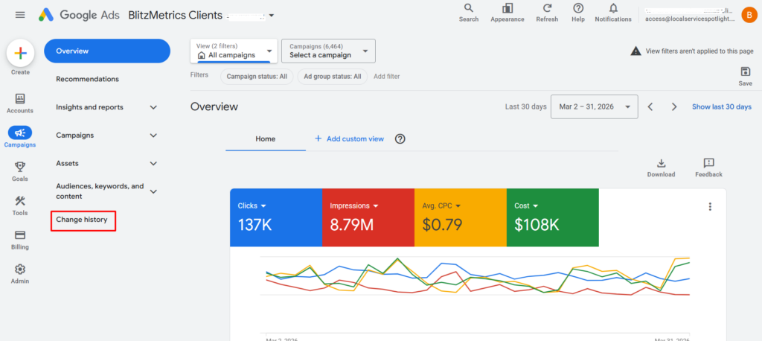Open Goals trophy in sidebar

tap(20, 168)
